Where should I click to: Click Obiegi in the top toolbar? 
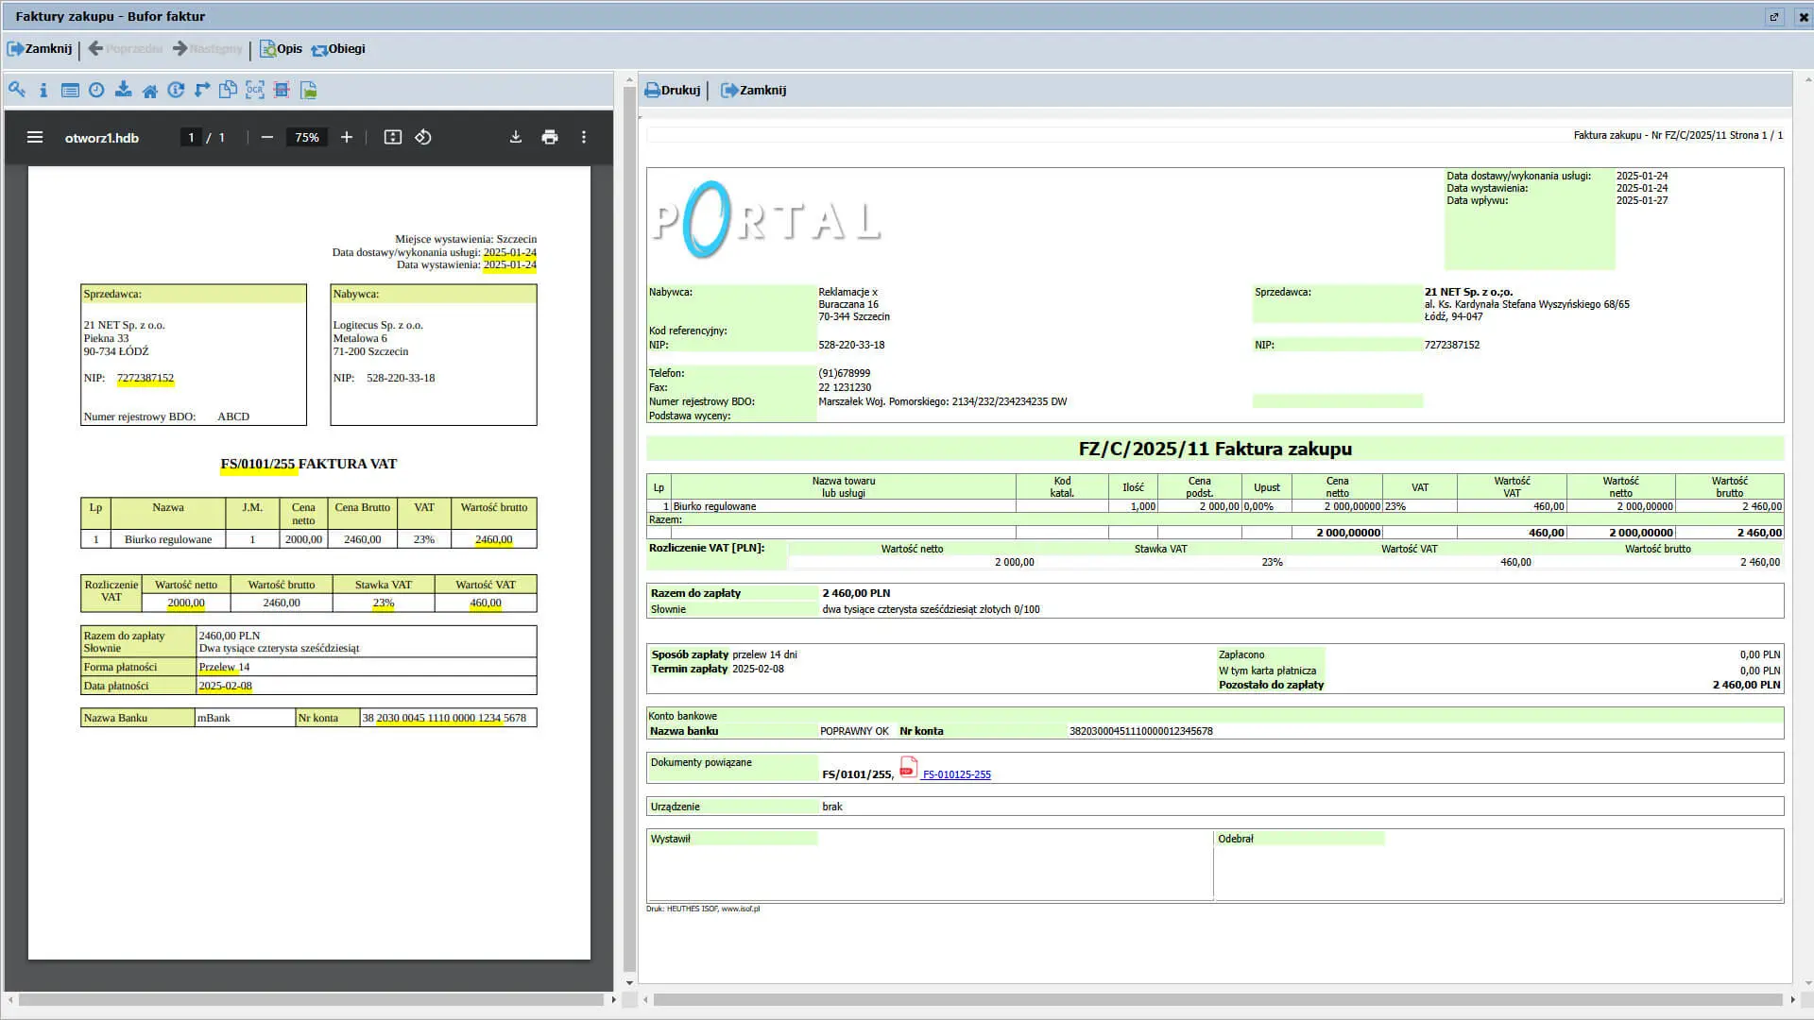click(x=338, y=49)
